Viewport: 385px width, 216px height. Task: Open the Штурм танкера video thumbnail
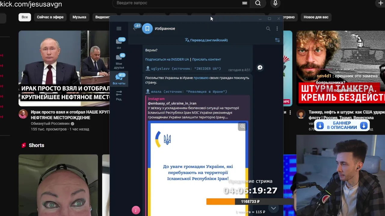pos(340,68)
